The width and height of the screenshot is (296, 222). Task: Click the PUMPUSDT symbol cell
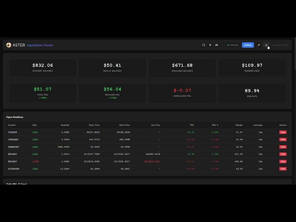13,147
